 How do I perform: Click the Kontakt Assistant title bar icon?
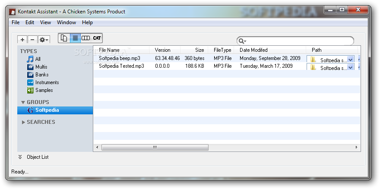[13, 12]
